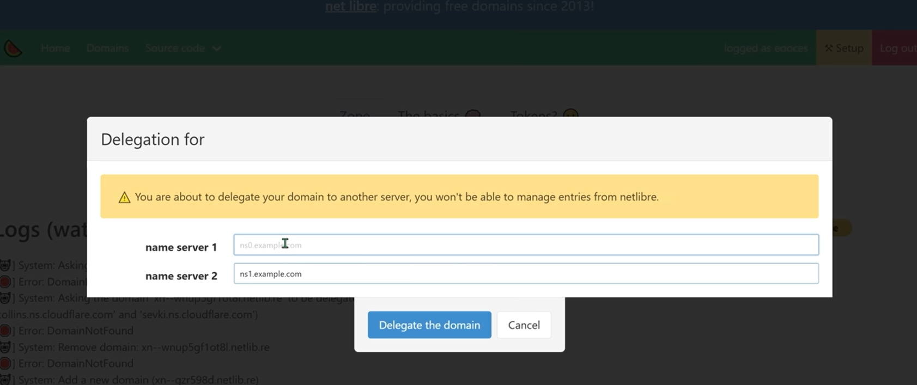The image size is (917, 385).
Task: Click the wrench icon on Setup
Action: pyautogui.click(x=829, y=48)
